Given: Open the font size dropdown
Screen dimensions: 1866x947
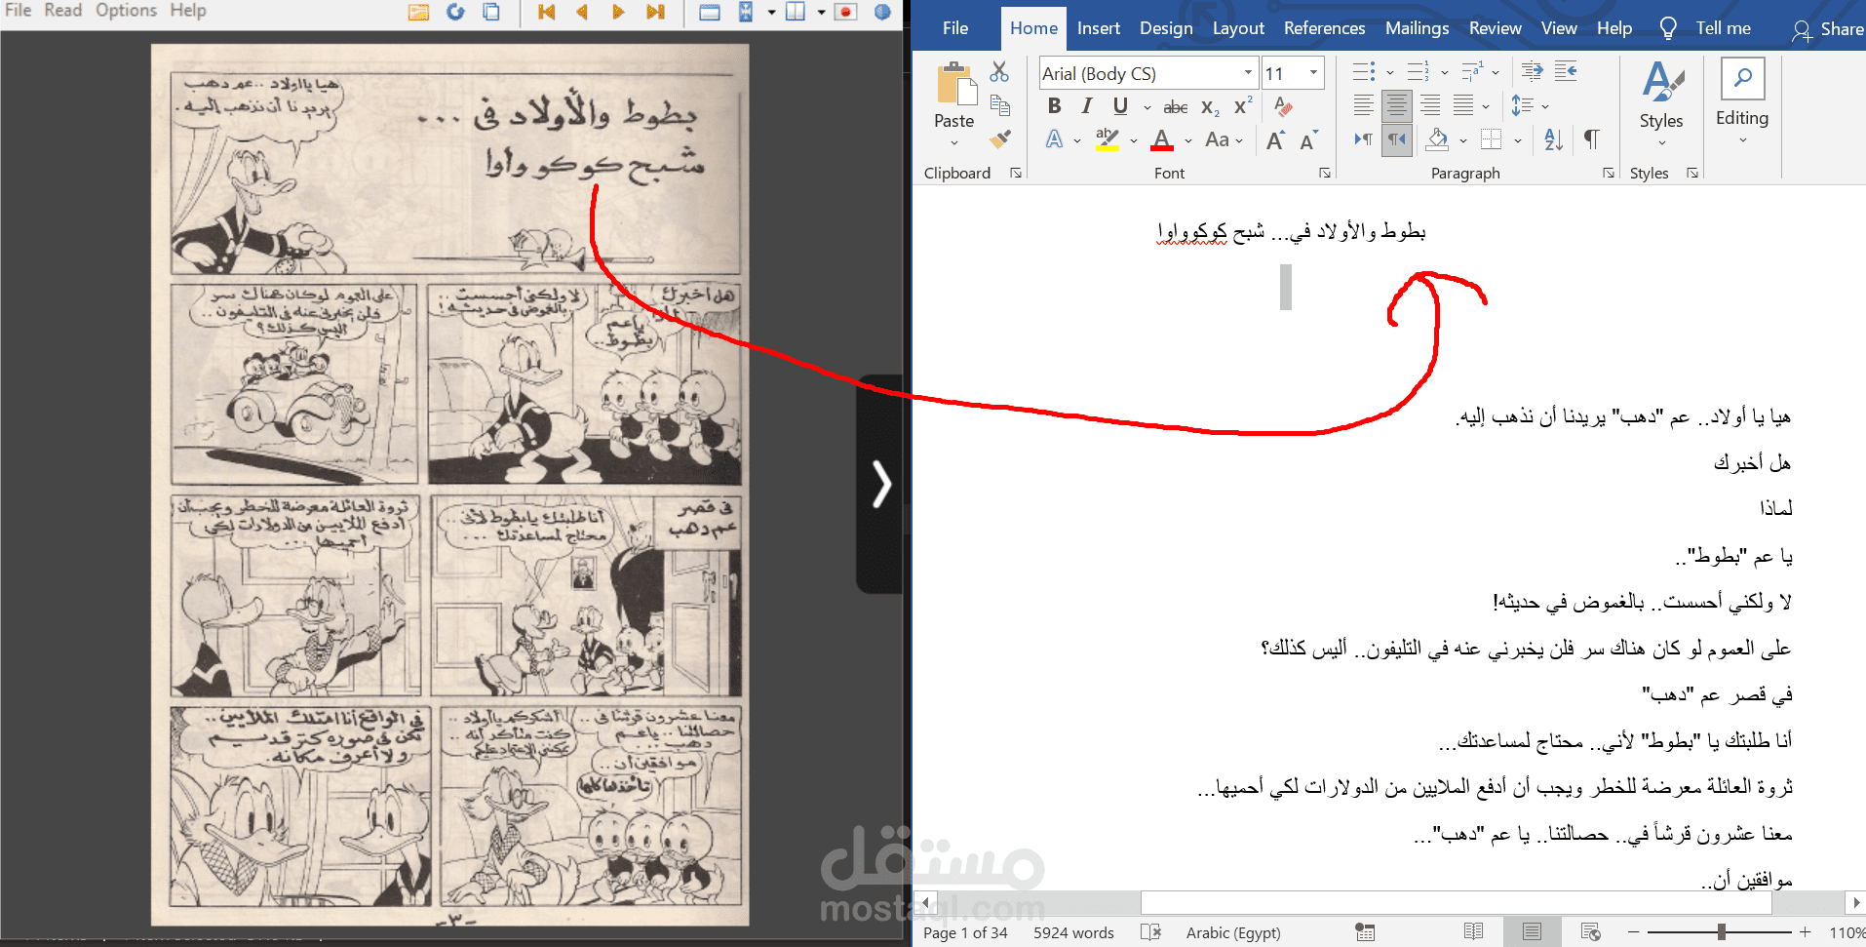Looking at the screenshot, I should (1313, 73).
